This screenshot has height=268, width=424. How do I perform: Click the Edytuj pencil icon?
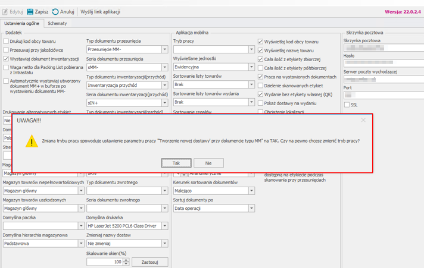[5, 12]
